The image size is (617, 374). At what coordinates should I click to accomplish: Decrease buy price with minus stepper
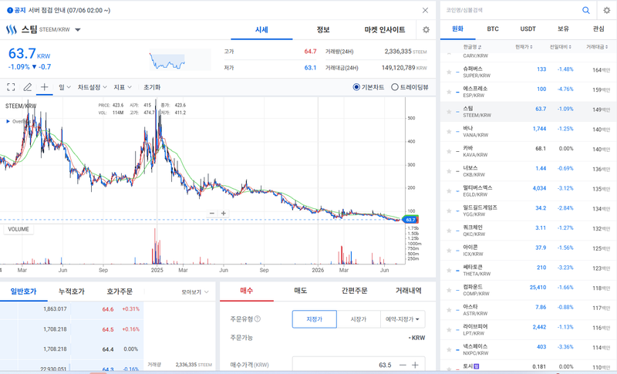click(x=403, y=365)
